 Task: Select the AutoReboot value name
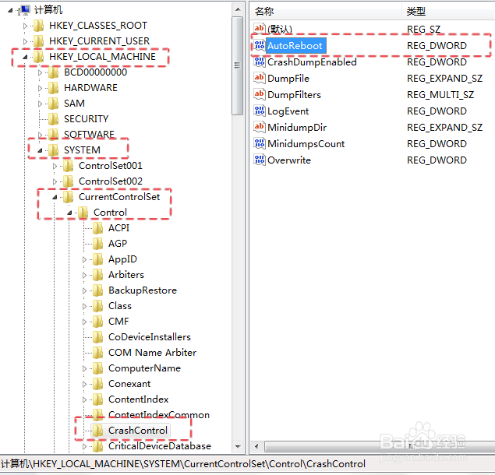point(295,46)
